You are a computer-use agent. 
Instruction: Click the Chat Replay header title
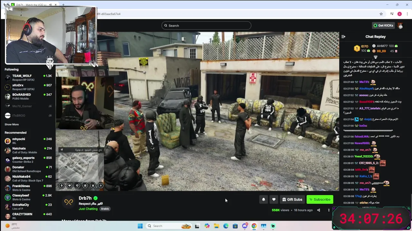(375, 37)
